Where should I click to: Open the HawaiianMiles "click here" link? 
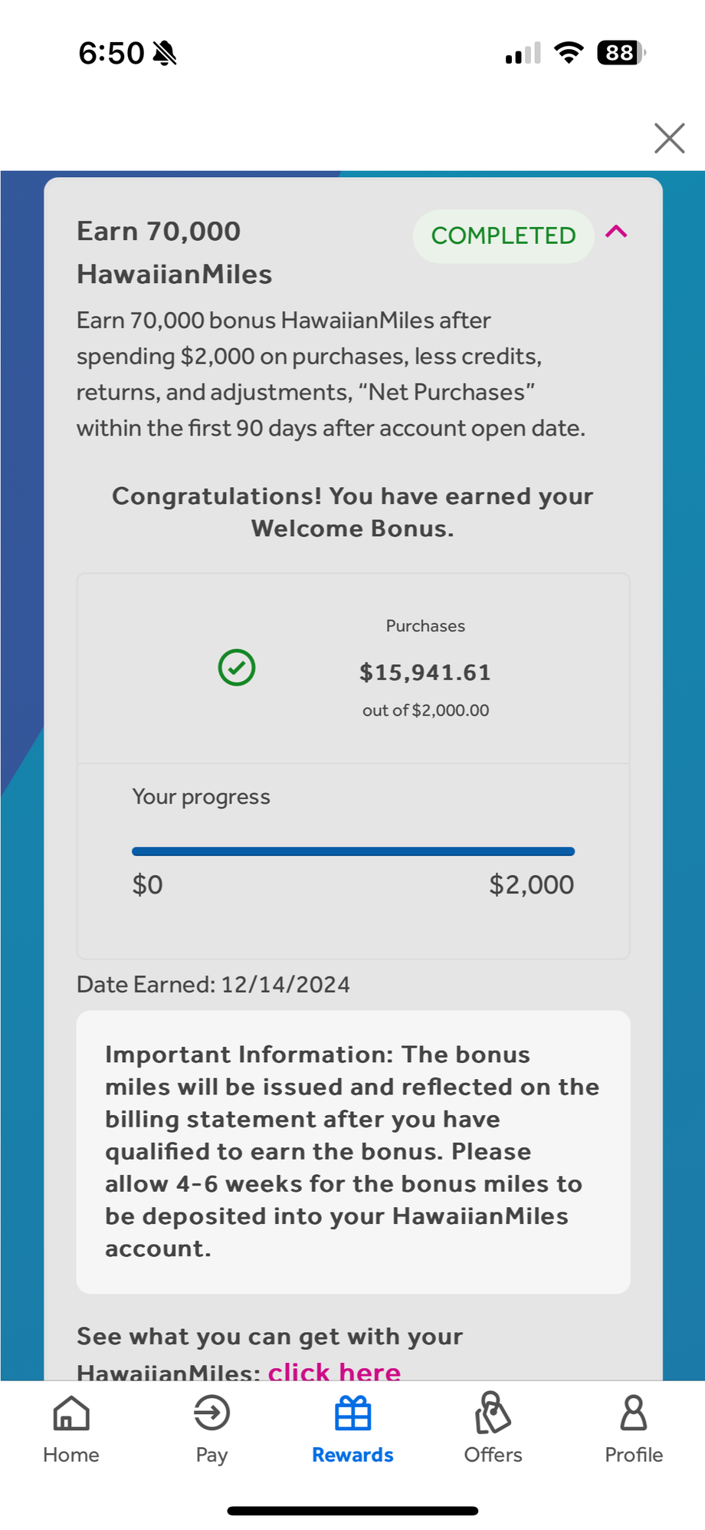[334, 1370]
